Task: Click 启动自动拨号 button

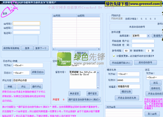Action: coord(145,63)
